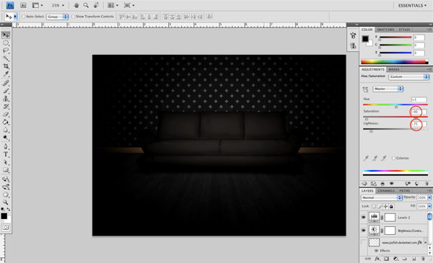Select the Type tool

[6, 154]
